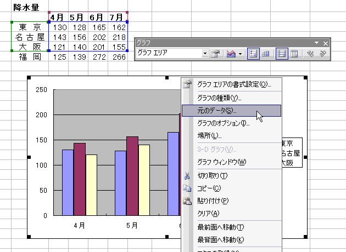This screenshot has height=252, width=346.
Task: Click the 100 value axis label
Action: click(x=42, y=165)
